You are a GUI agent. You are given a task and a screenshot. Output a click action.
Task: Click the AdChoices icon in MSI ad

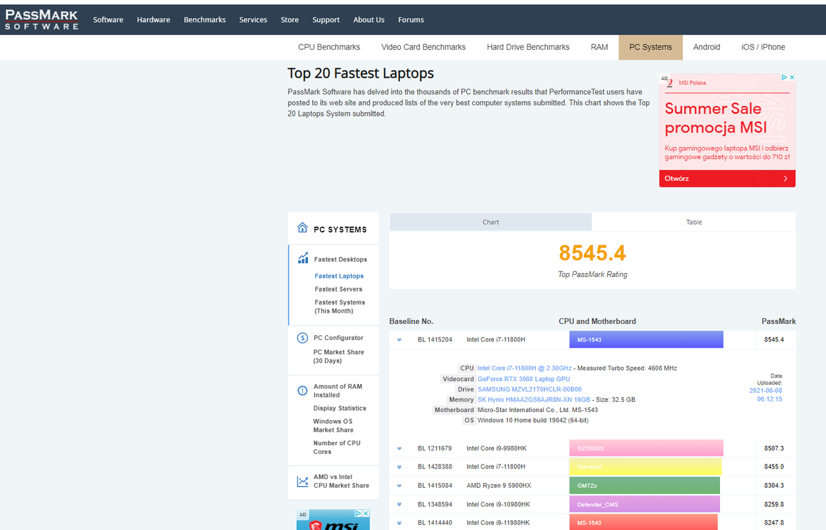pos(784,78)
